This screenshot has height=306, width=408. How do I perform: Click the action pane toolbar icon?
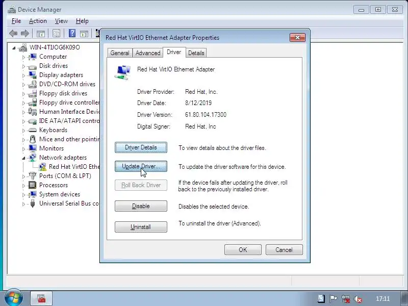click(x=84, y=34)
